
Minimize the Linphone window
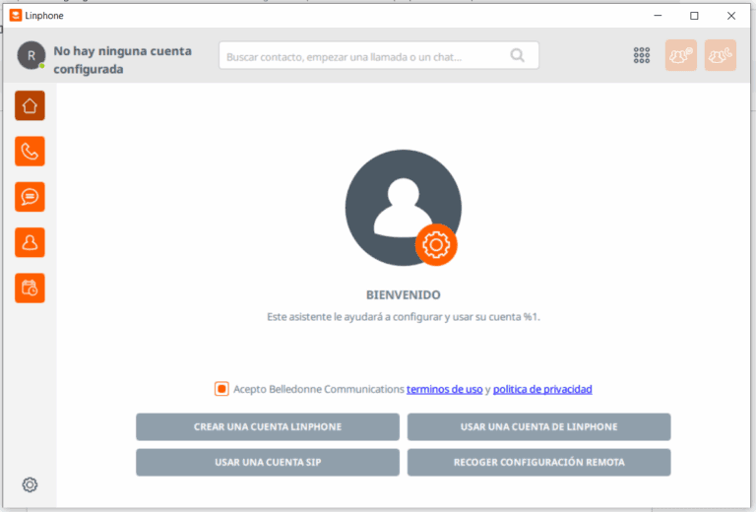pos(658,16)
